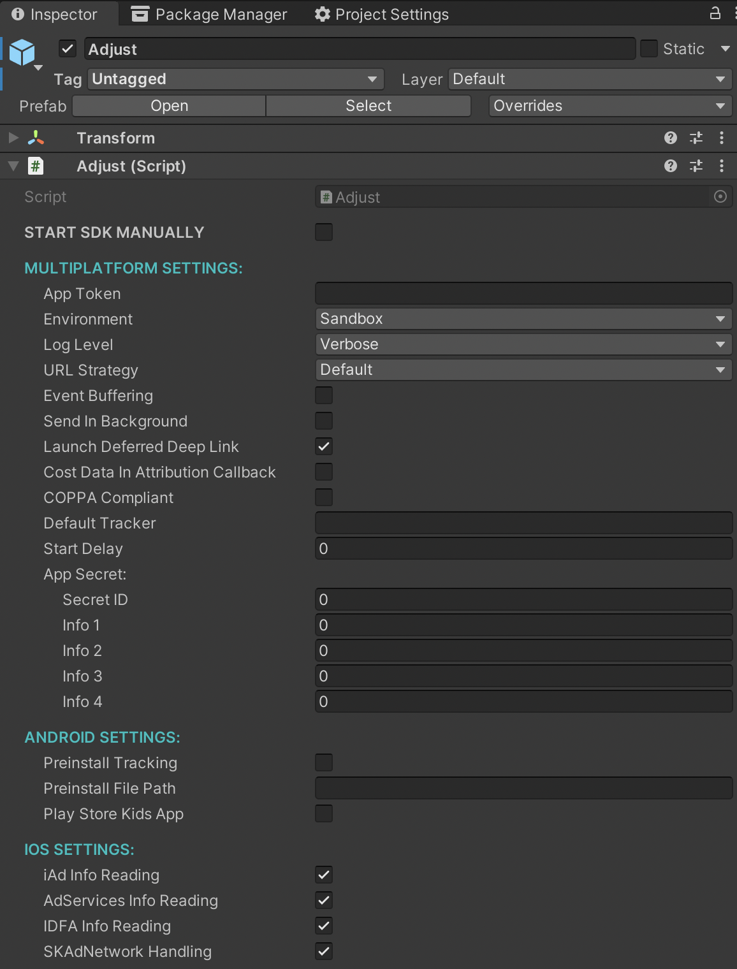Disable the IDFA Info Reading checkbox
Screen dimensions: 737x969
tap(324, 926)
